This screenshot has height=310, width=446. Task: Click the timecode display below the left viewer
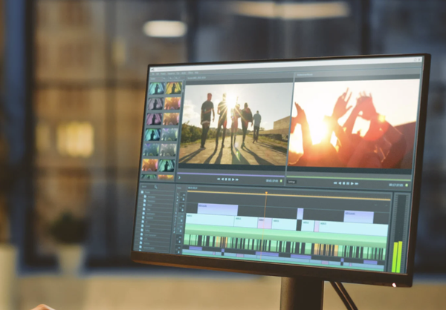[x=272, y=179]
